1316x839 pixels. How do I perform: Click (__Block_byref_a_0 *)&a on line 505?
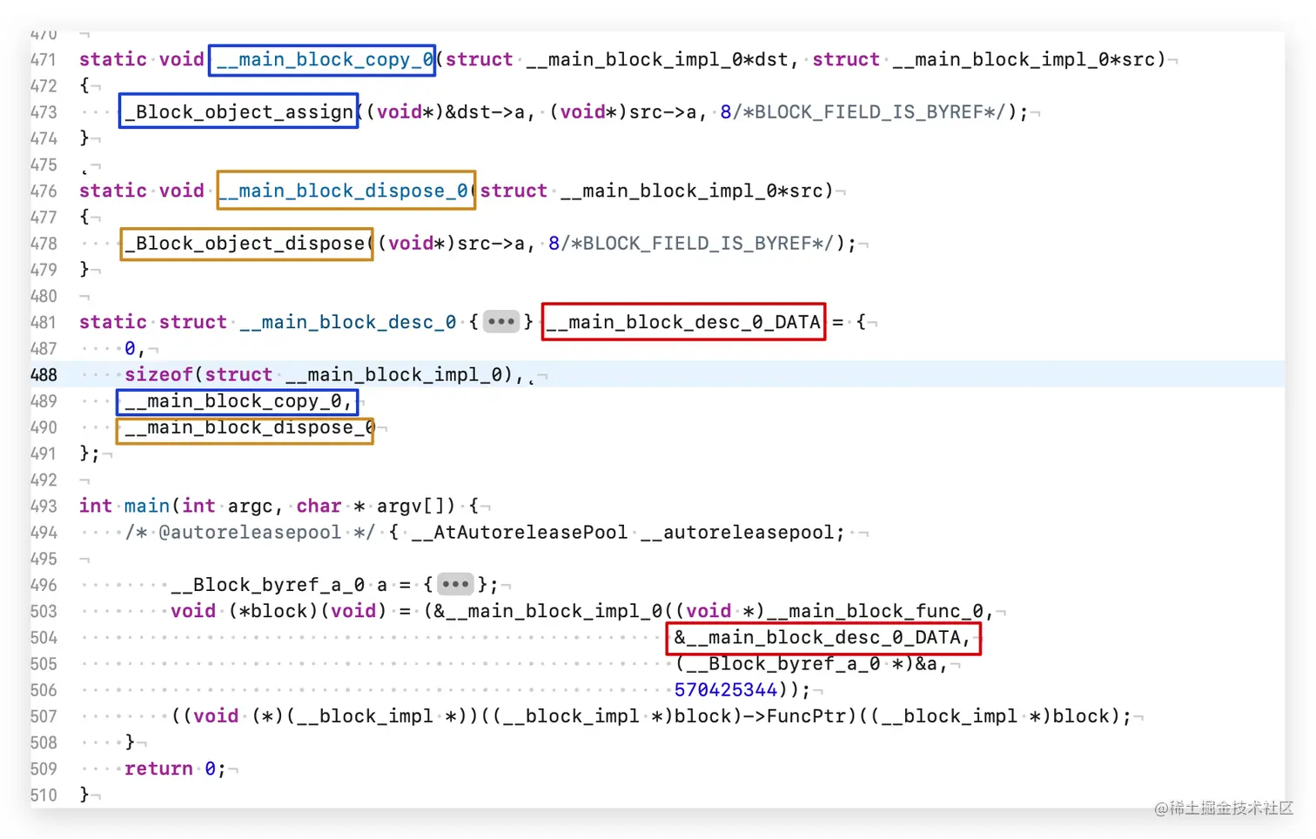[806, 663]
